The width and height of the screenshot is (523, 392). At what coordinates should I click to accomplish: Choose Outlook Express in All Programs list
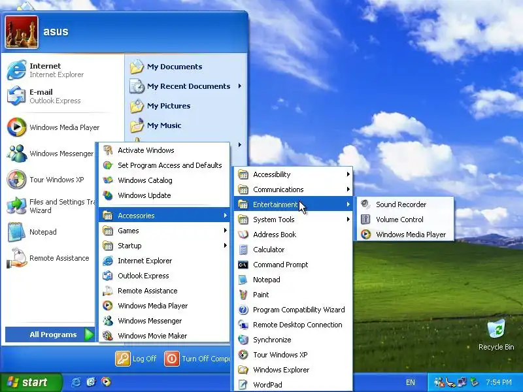click(x=164, y=276)
